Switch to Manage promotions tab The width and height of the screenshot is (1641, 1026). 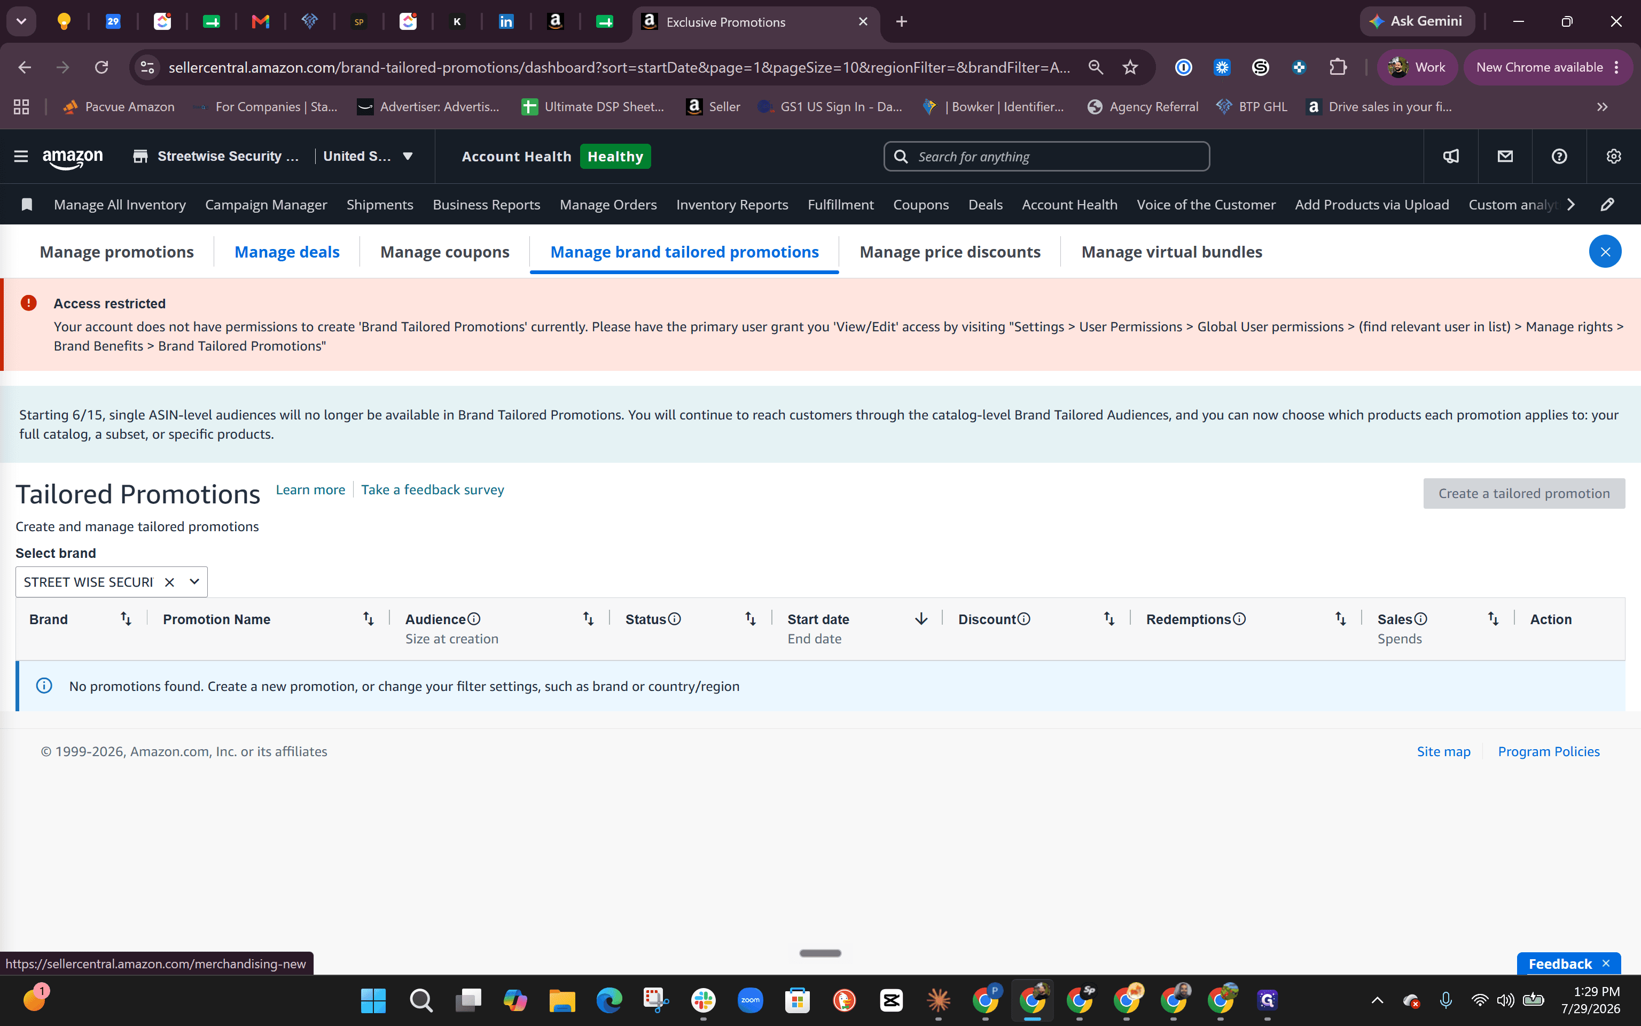point(116,252)
